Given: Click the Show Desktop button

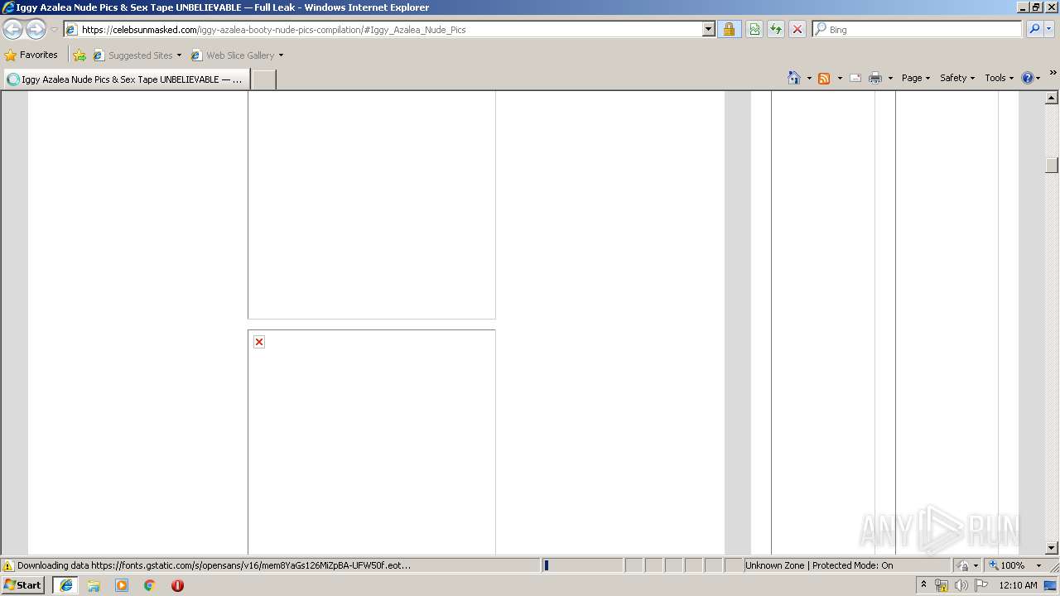Looking at the screenshot, I should (1051, 585).
